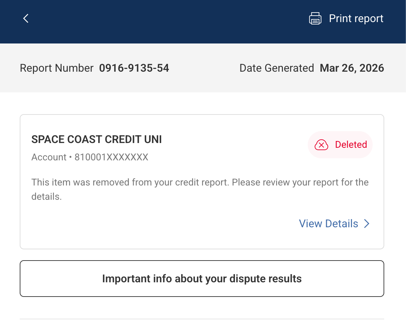Select the printer symbol next to Print report

315,18
